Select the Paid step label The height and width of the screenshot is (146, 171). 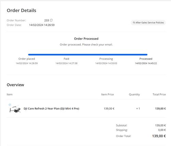pos(66,59)
